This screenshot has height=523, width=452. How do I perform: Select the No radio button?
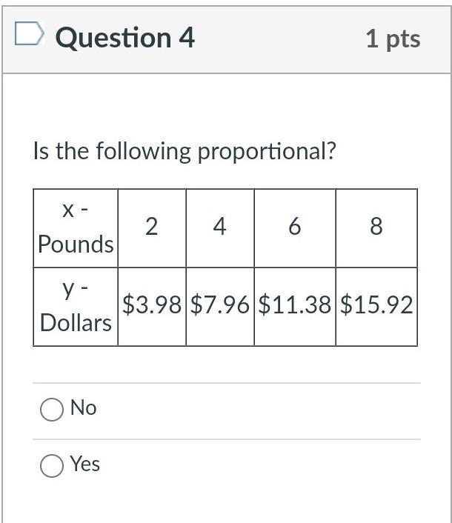click(52, 409)
